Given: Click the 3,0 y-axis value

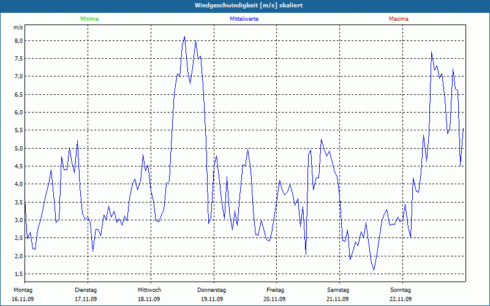Looking at the screenshot, I should tap(18, 220).
